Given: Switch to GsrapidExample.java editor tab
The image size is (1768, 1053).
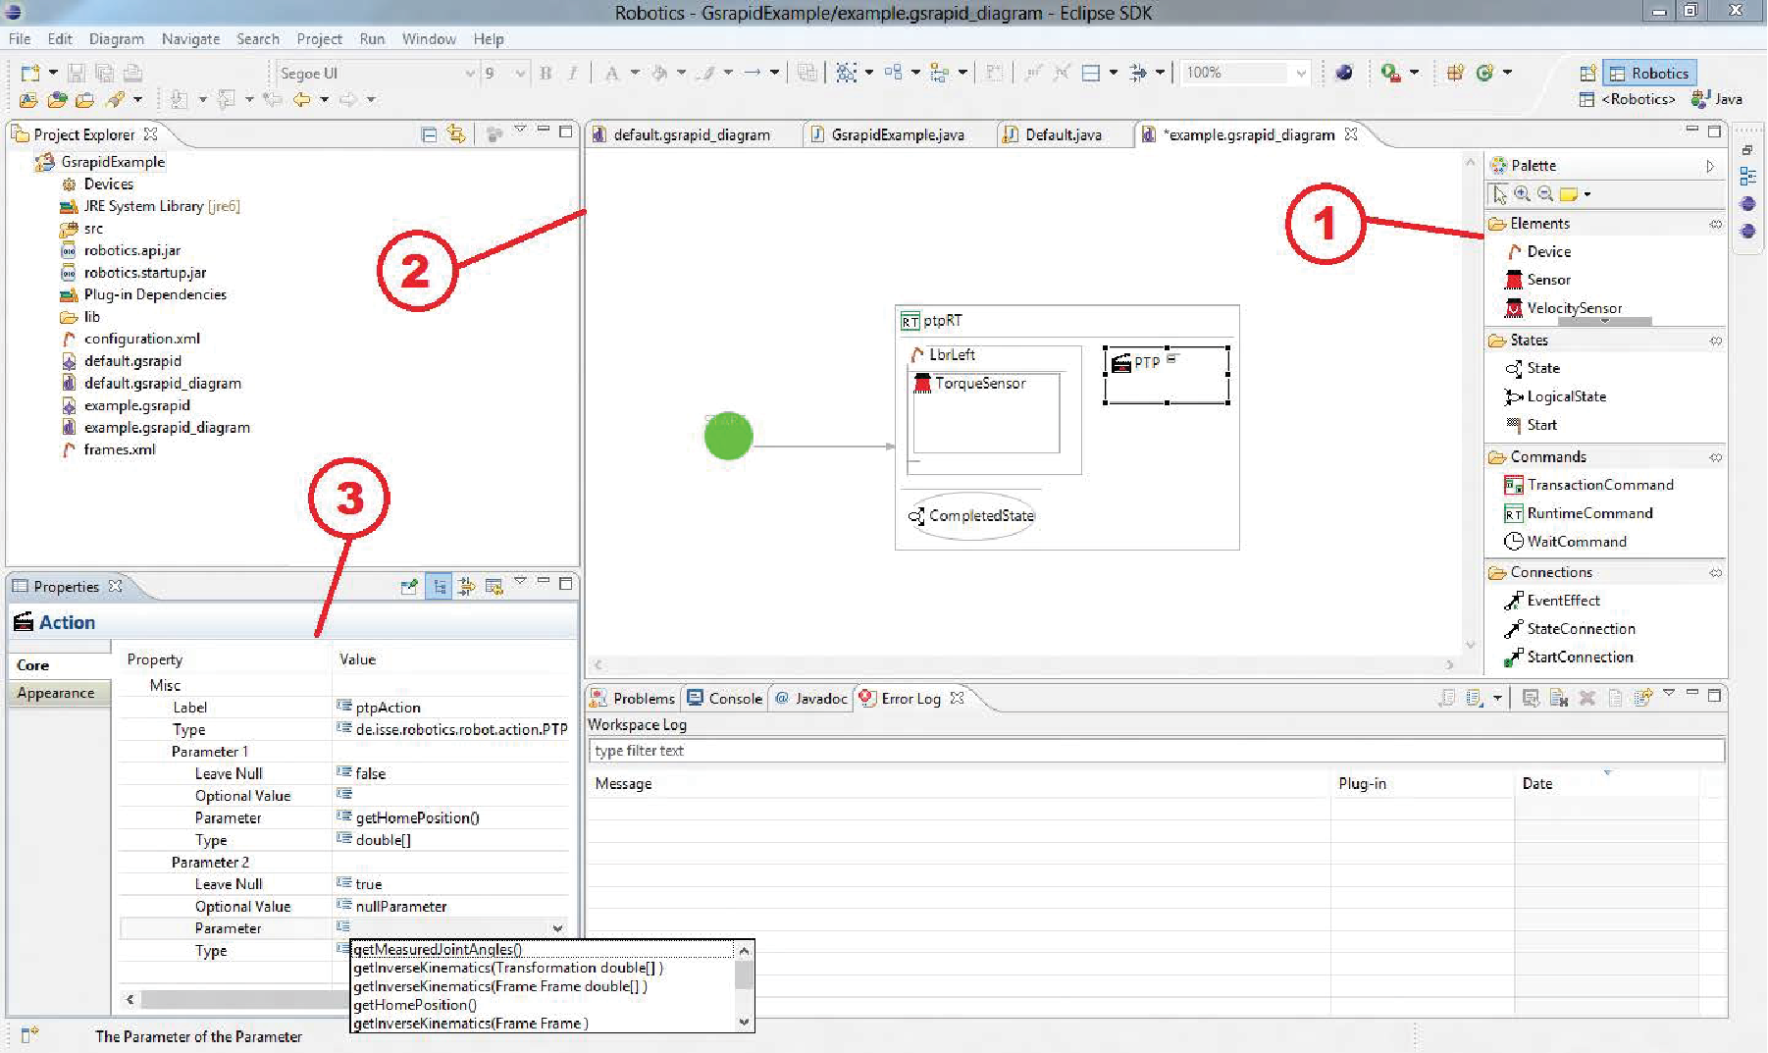Looking at the screenshot, I should click(x=898, y=135).
